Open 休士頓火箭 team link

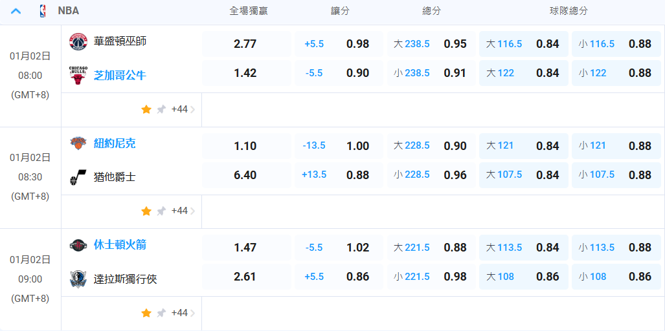click(x=120, y=245)
